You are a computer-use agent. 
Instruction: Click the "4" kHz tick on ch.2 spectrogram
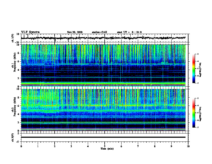coord(18,114)
